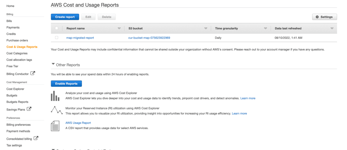Click external link icon beside Billing Conductor

point(33,73)
